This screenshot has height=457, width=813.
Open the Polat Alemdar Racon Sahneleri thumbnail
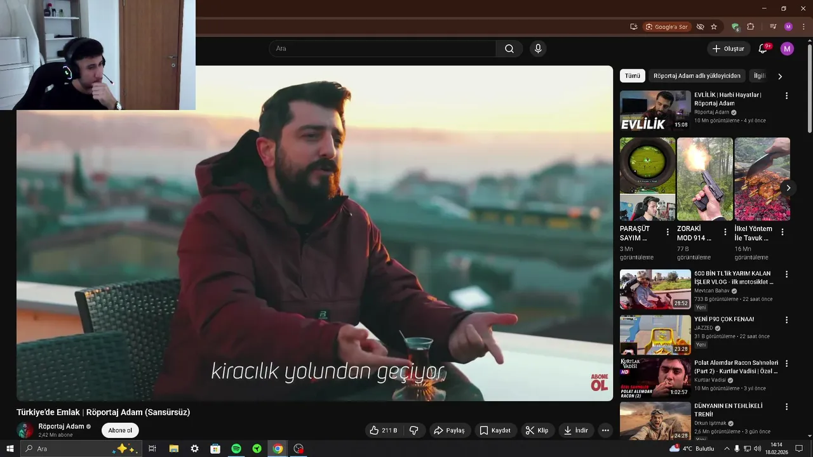coord(655,378)
